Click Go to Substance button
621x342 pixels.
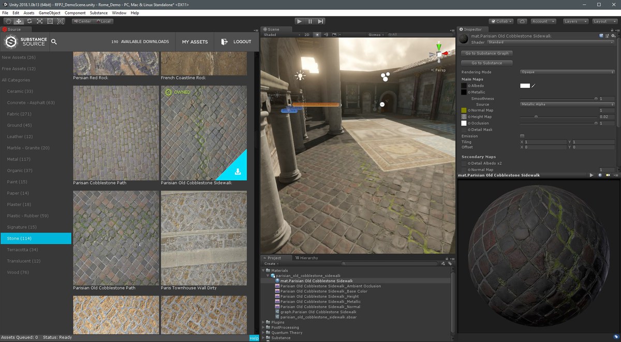[487, 63]
